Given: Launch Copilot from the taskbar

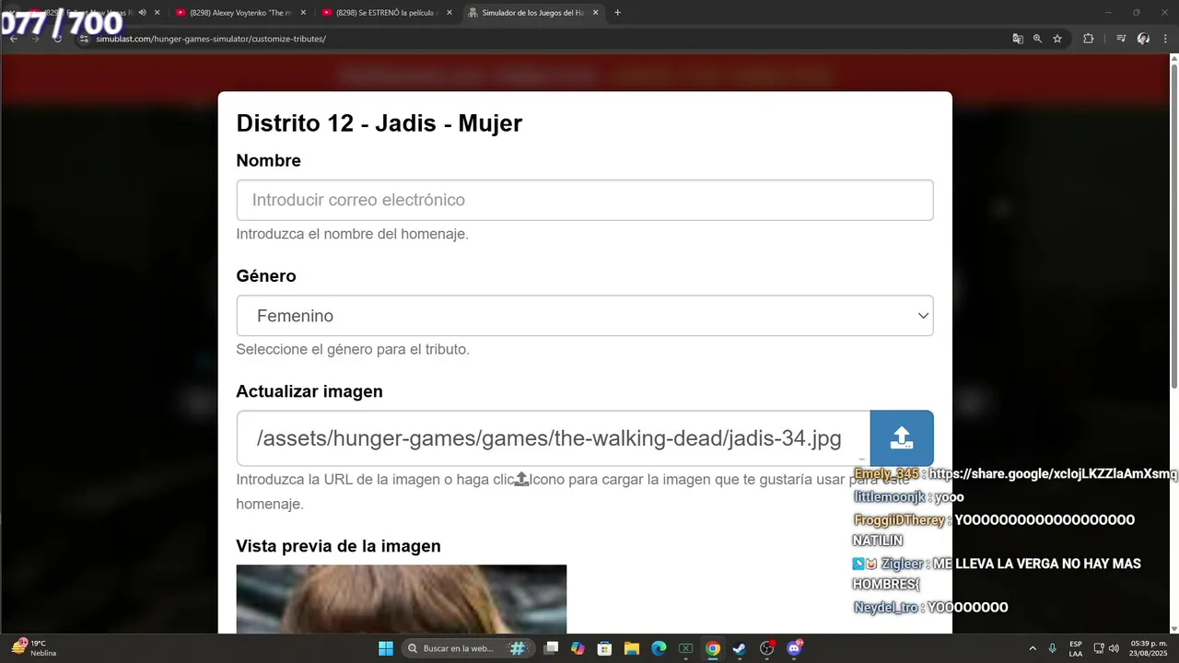Looking at the screenshot, I should click(578, 648).
